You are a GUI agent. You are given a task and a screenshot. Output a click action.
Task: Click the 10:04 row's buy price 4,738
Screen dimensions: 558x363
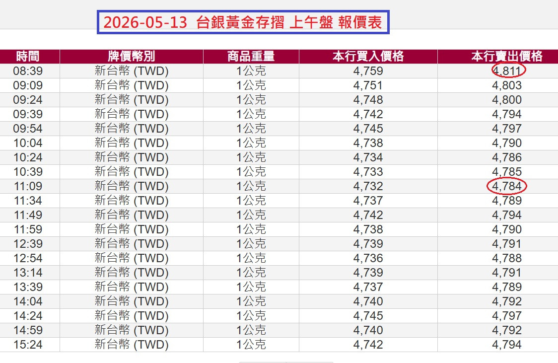click(x=368, y=143)
